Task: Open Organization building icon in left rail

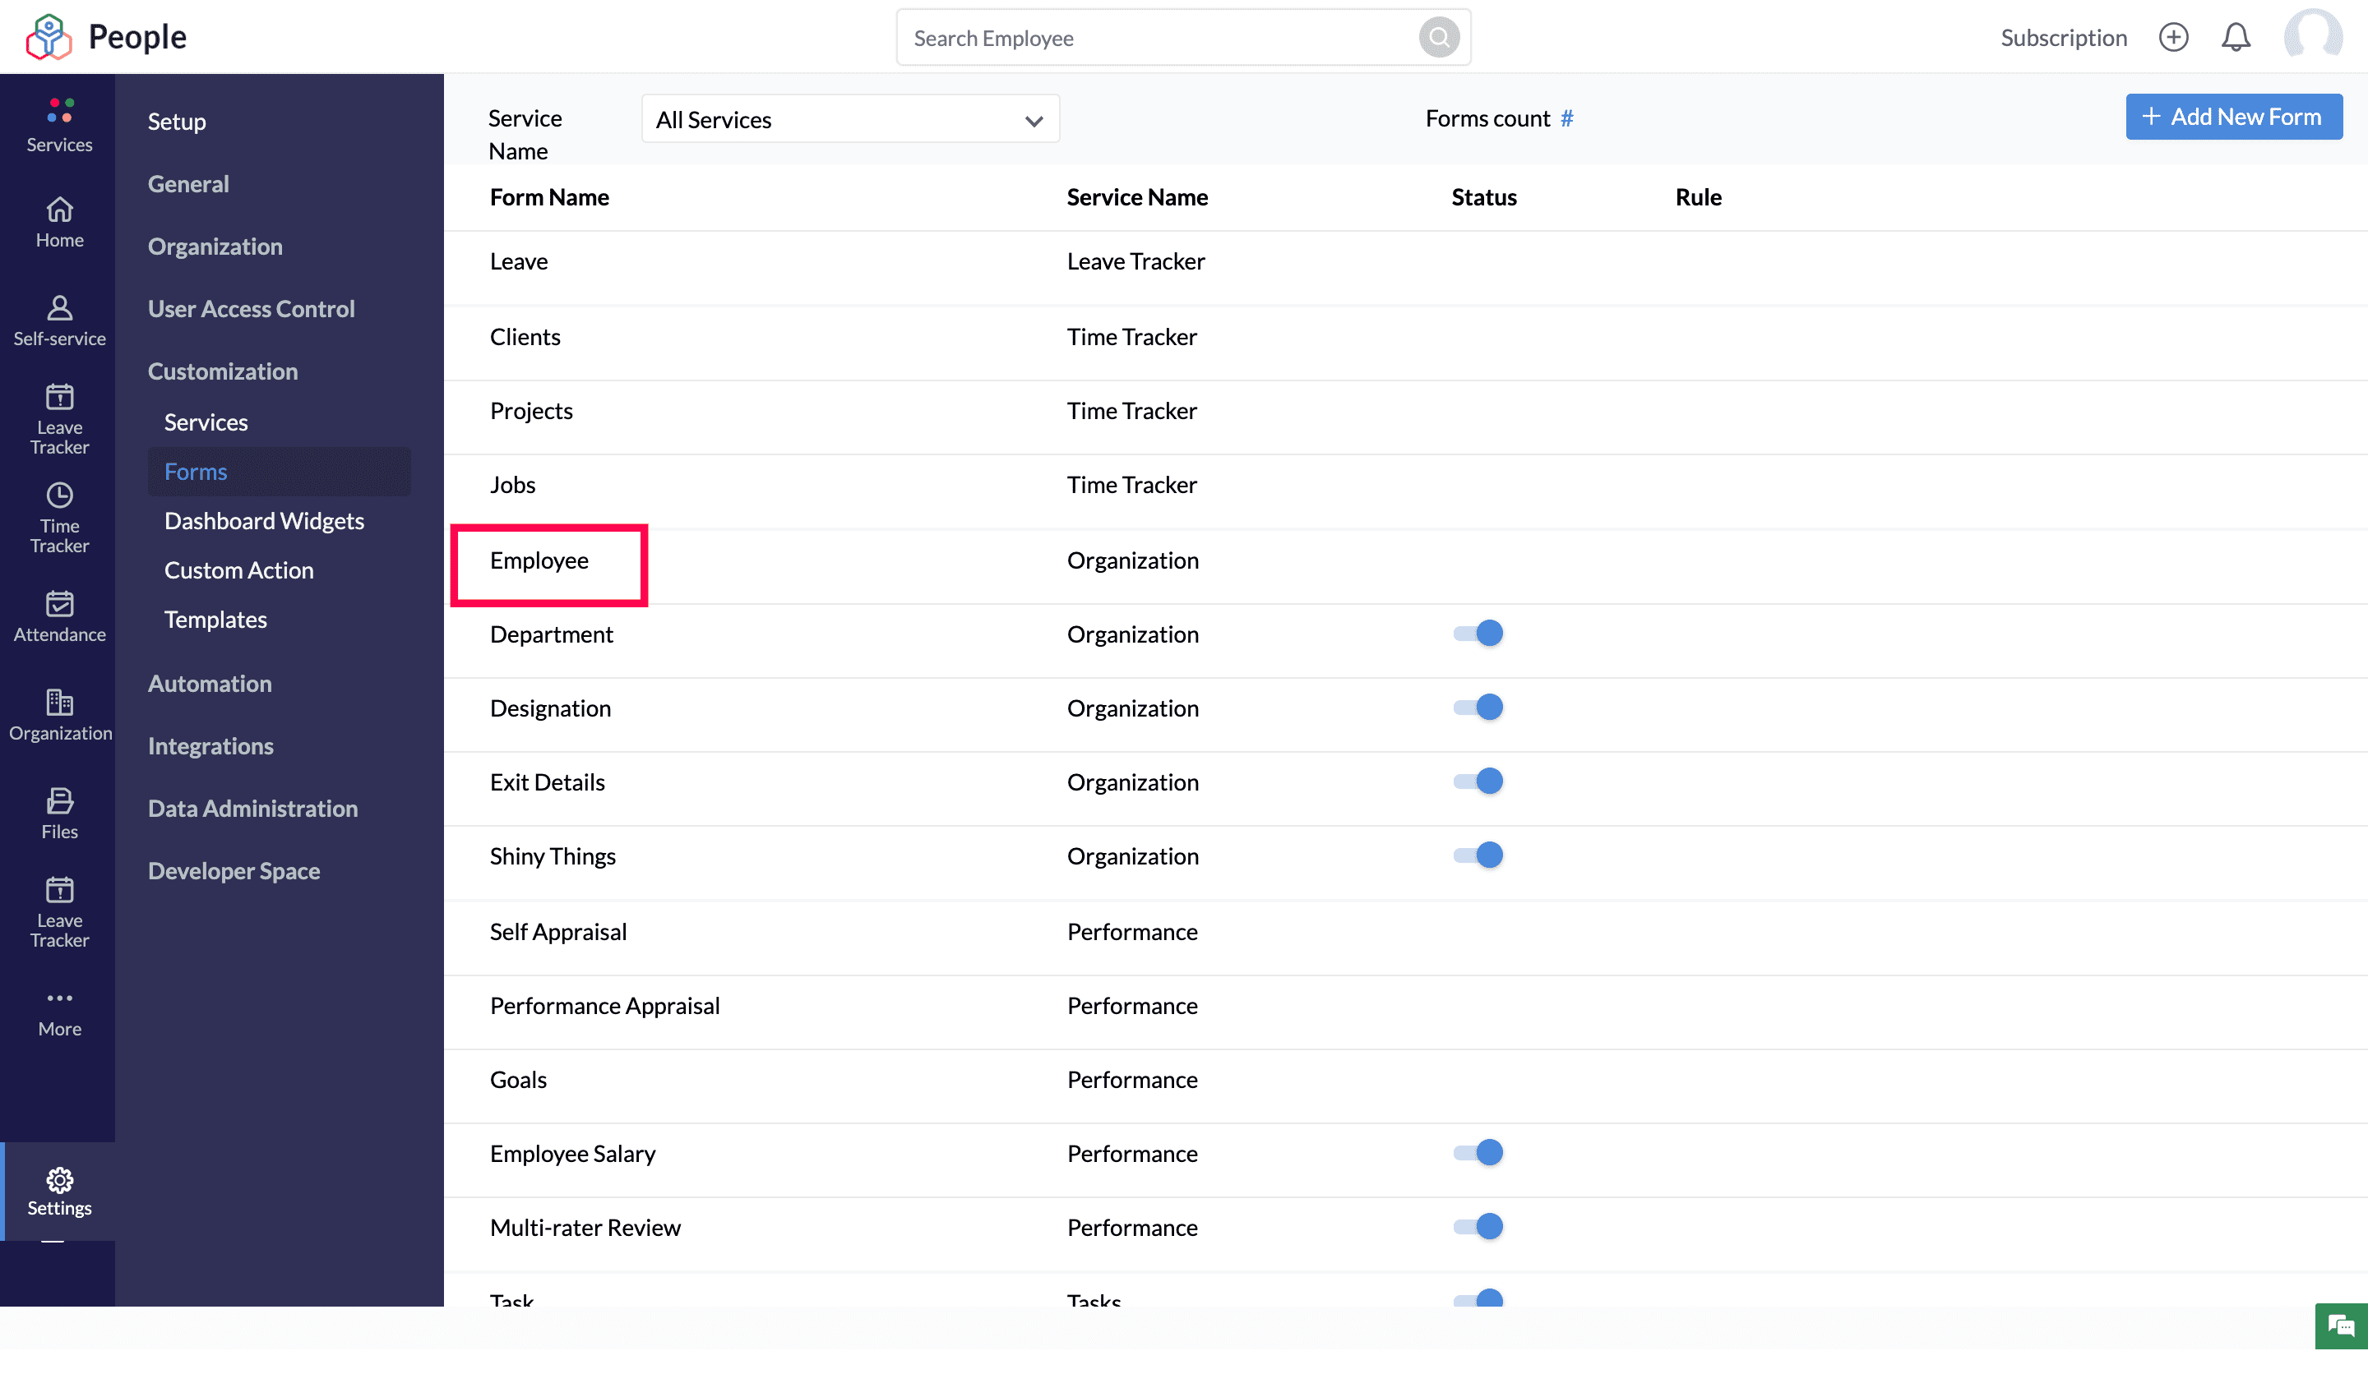Action: (59, 716)
